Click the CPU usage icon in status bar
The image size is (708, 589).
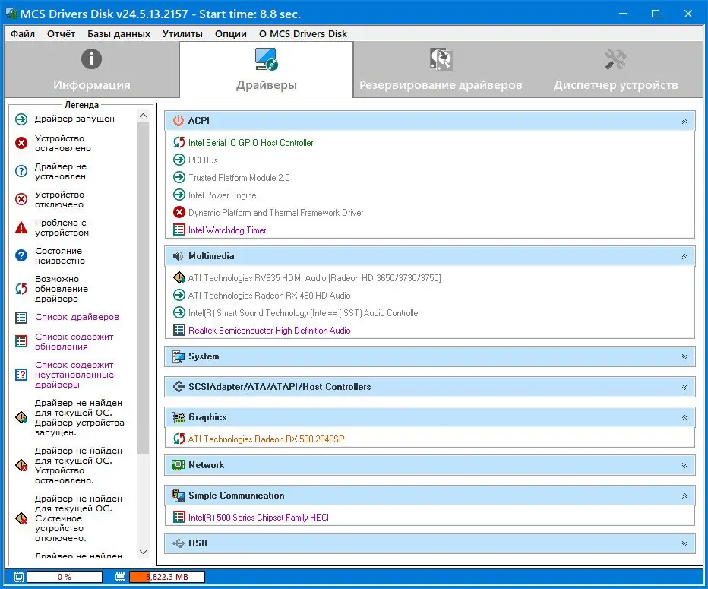[18, 577]
